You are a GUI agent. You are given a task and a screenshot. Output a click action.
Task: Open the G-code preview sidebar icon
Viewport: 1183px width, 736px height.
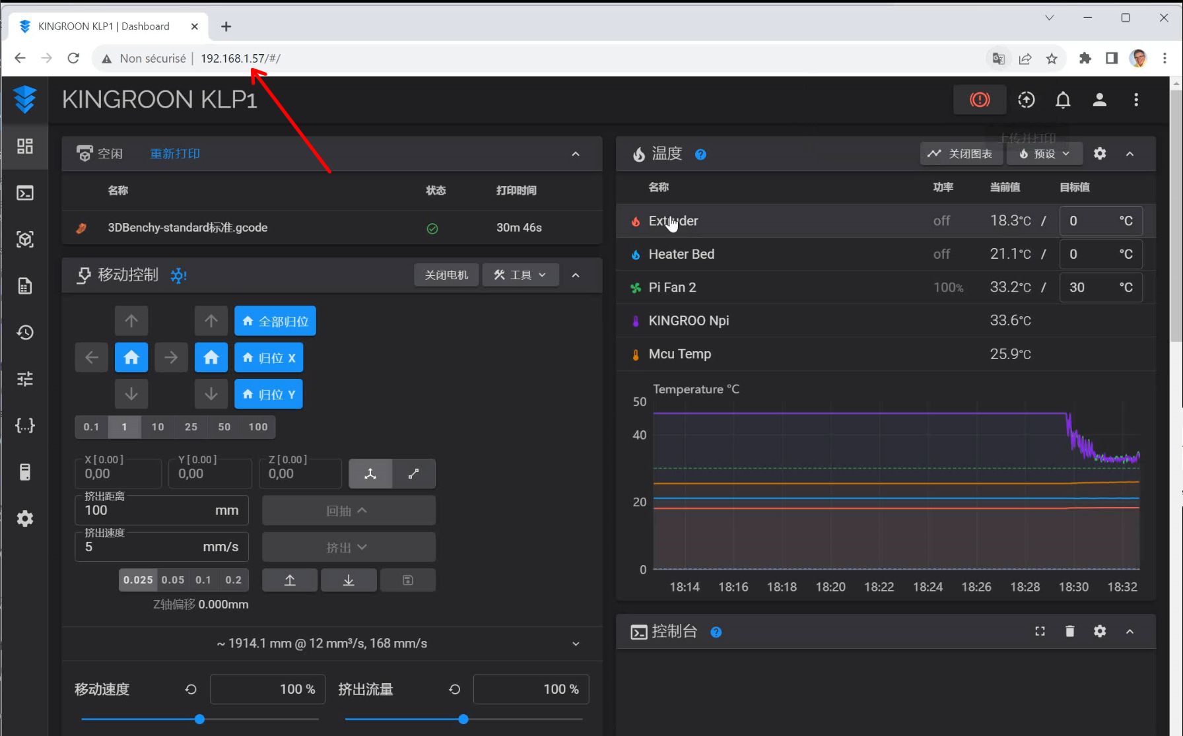click(25, 239)
